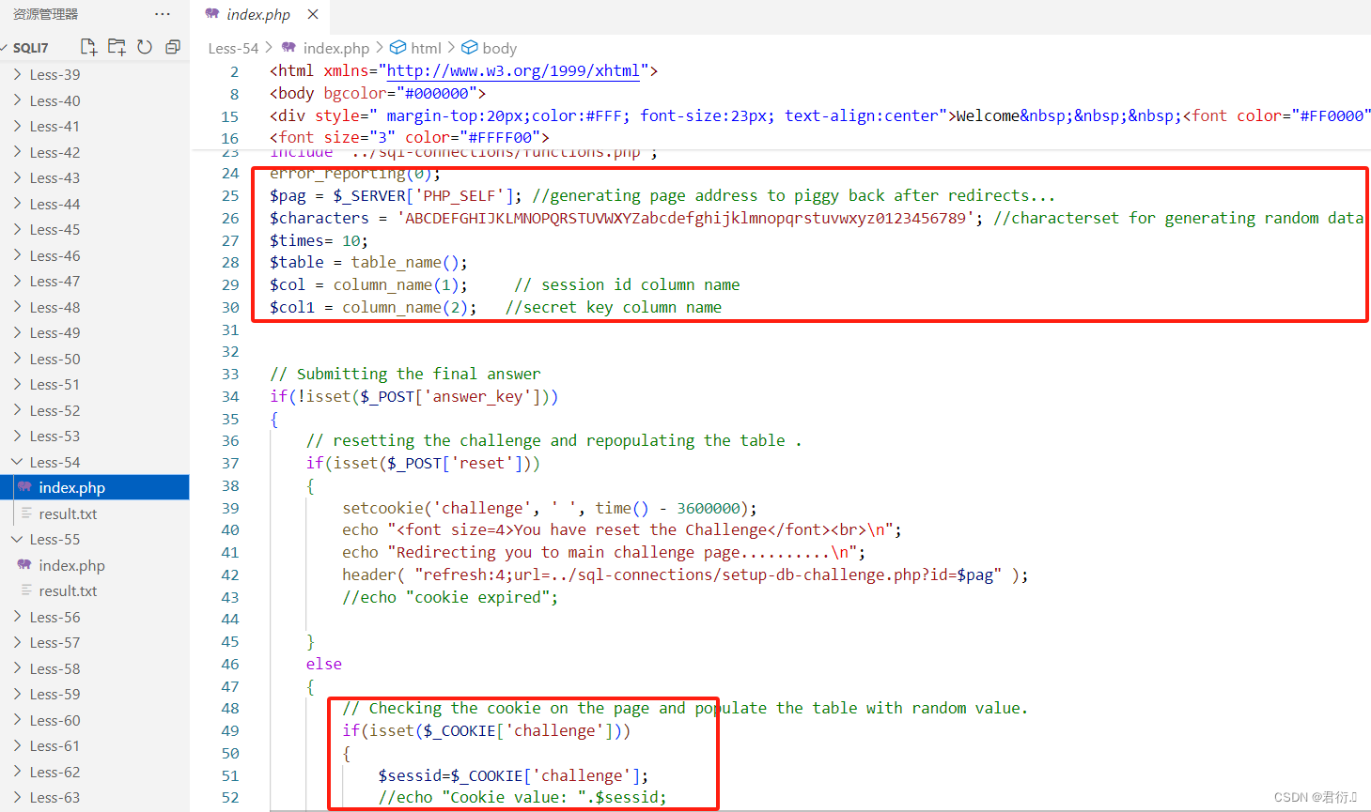Open index.php under Less-54
1371x812 pixels.
click(95, 487)
